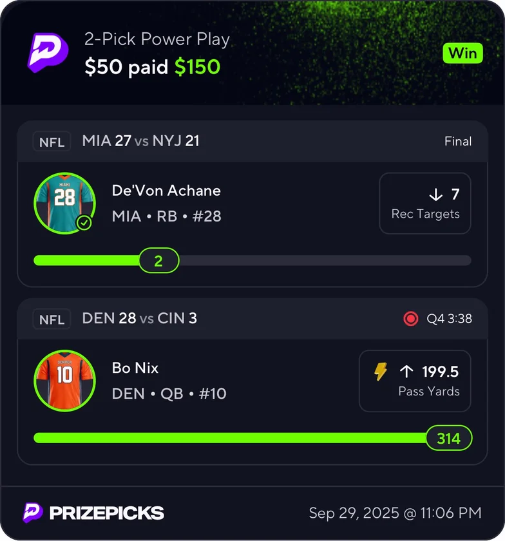
Task: Click the Q4 3:38 game clock
Action: coord(449,318)
